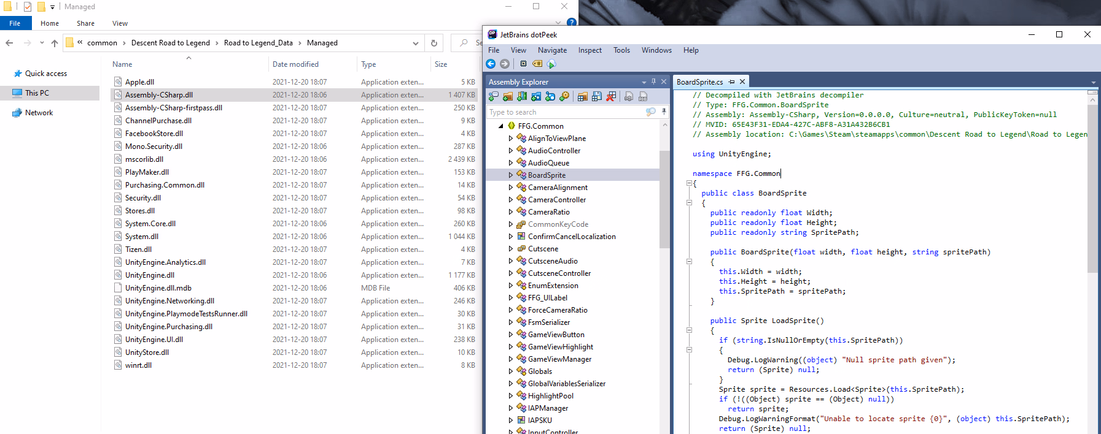The width and height of the screenshot is (1101, 434).
Task: Select the CutsceneController tree item
Action: click(x=559, y=273)
